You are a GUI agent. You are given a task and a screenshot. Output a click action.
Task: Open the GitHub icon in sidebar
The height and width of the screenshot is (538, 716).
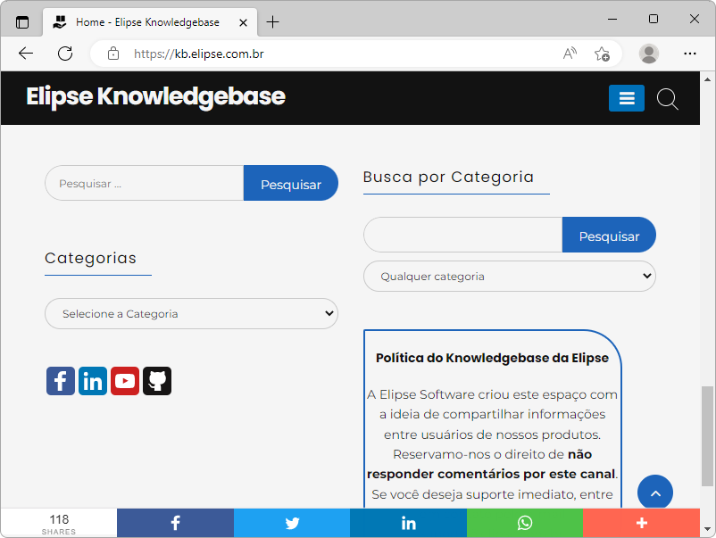(x=156, y=380)
